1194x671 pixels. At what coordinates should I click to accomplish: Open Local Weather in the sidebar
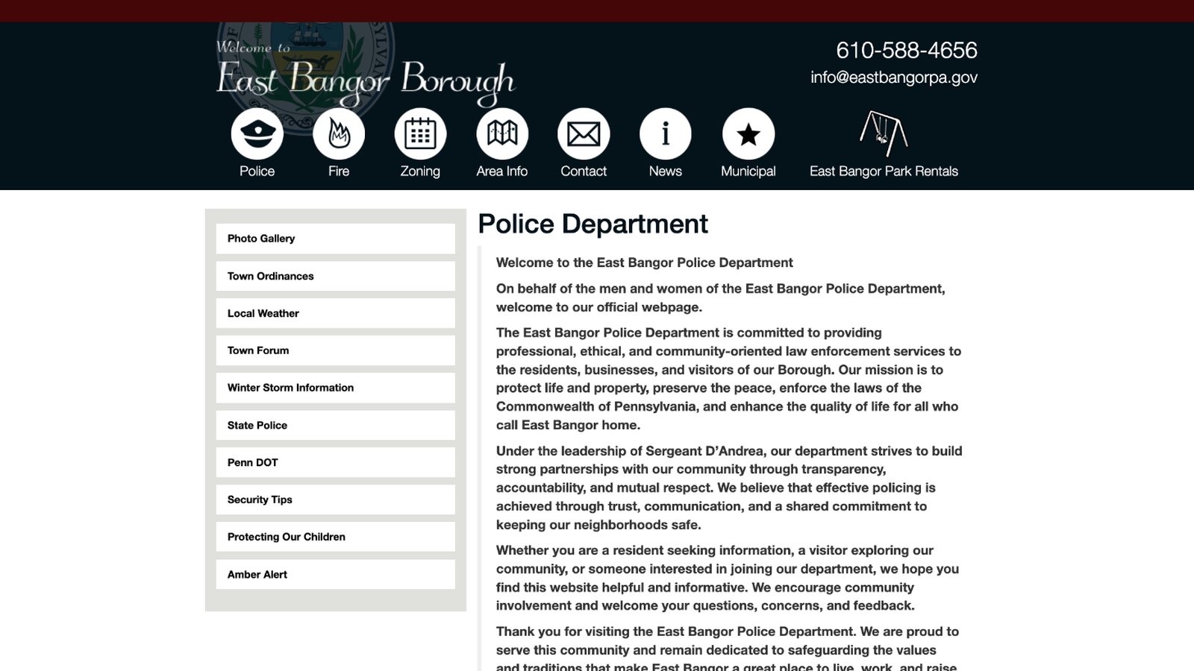pos(335,313)
